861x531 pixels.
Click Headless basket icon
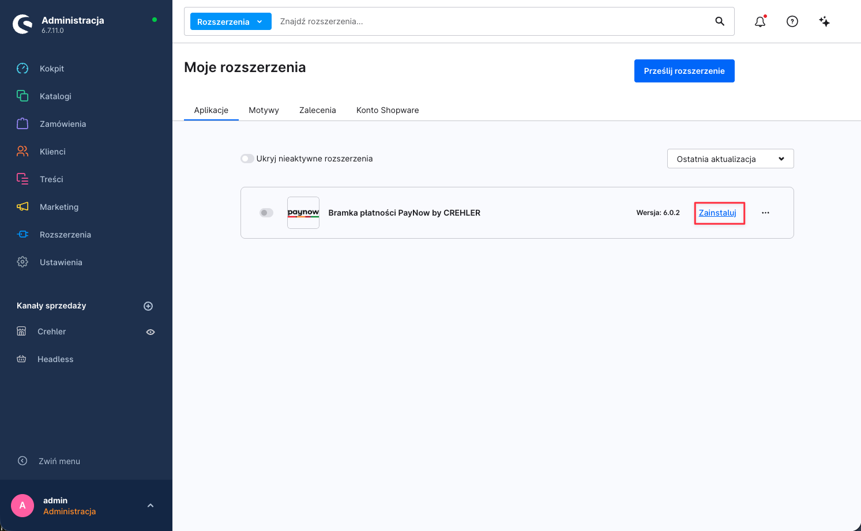coord(21,359)
